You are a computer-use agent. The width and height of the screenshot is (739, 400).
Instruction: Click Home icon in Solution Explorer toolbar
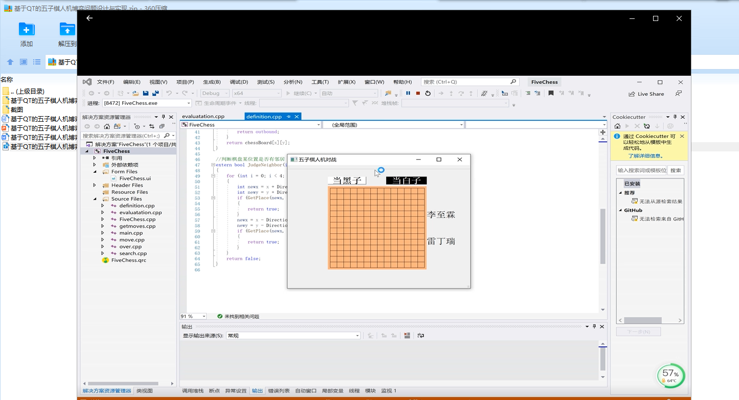click(107, 126)
